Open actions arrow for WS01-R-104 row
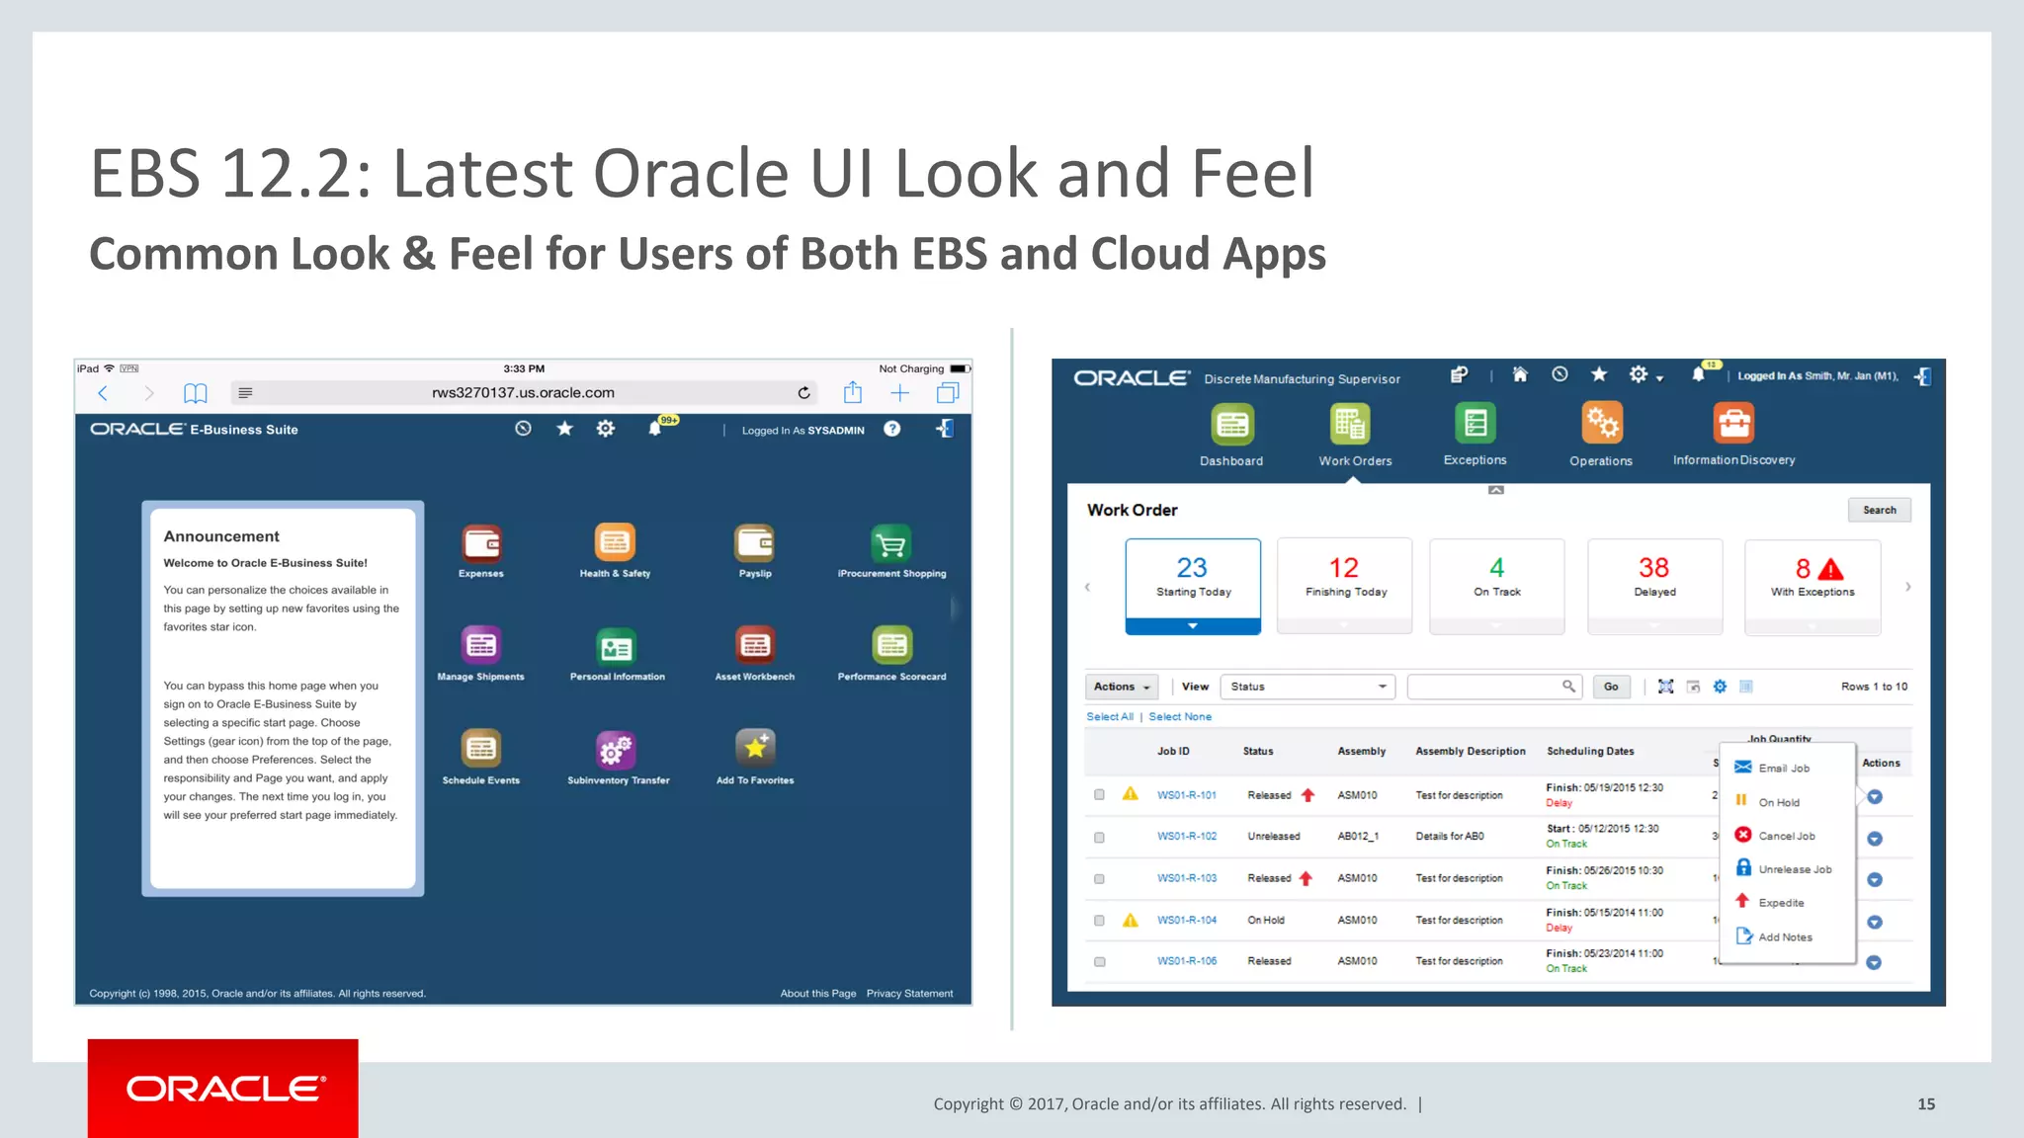The image size is (2024, 1138). 1875,922
